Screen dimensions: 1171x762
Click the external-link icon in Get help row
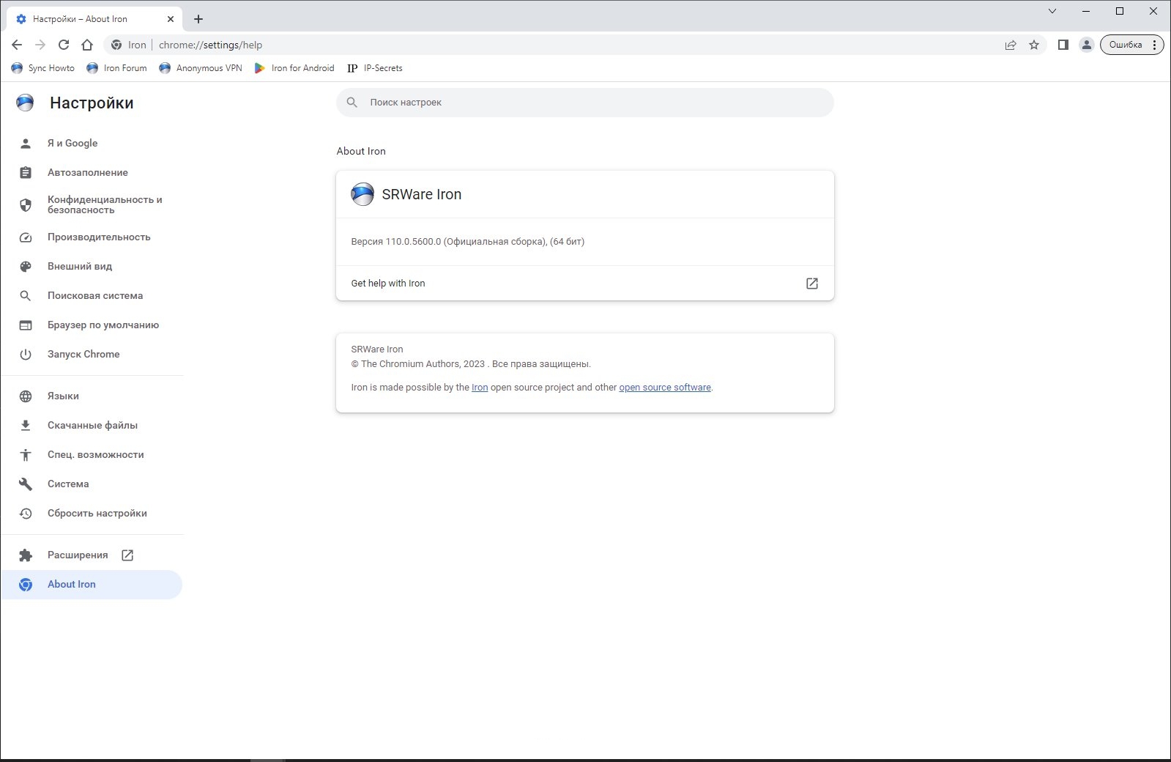pyautogui.click(x=811, y=283)
